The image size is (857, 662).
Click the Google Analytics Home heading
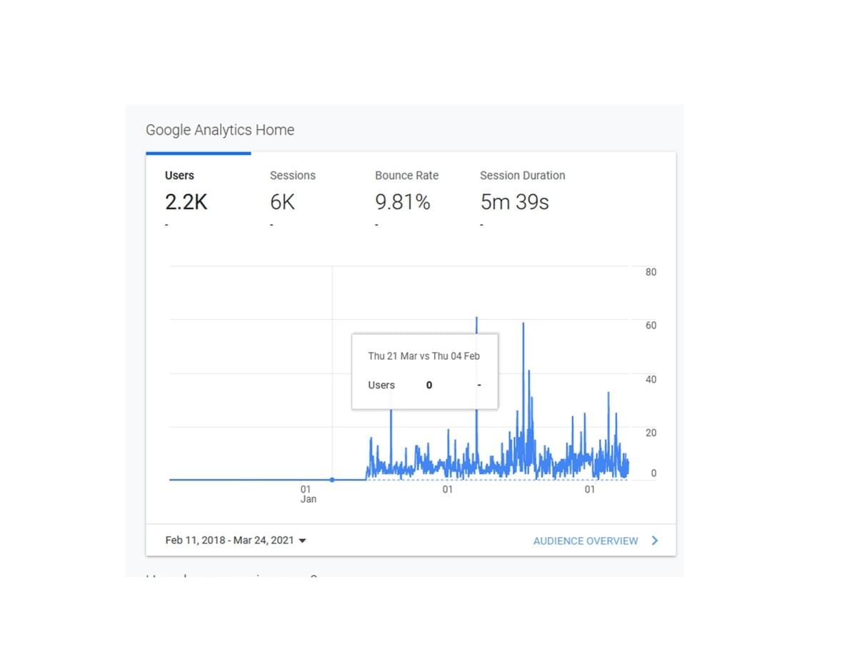220,130
